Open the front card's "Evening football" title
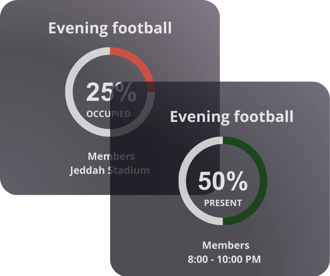Screen dimensions: 330x276 (x=231, y=117)
